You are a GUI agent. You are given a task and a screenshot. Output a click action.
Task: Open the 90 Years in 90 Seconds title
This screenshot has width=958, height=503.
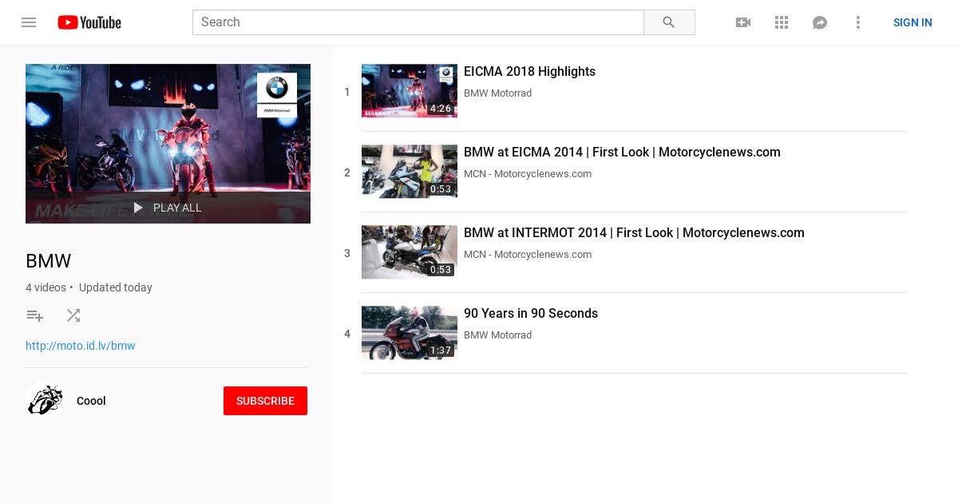pyautogui.click(x=531, y=314)
